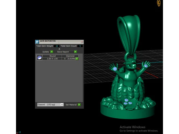Click the gold viewport icon in top-right corner

[159, 3]
